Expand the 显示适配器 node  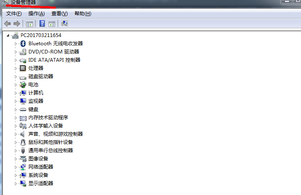(16, 184)
